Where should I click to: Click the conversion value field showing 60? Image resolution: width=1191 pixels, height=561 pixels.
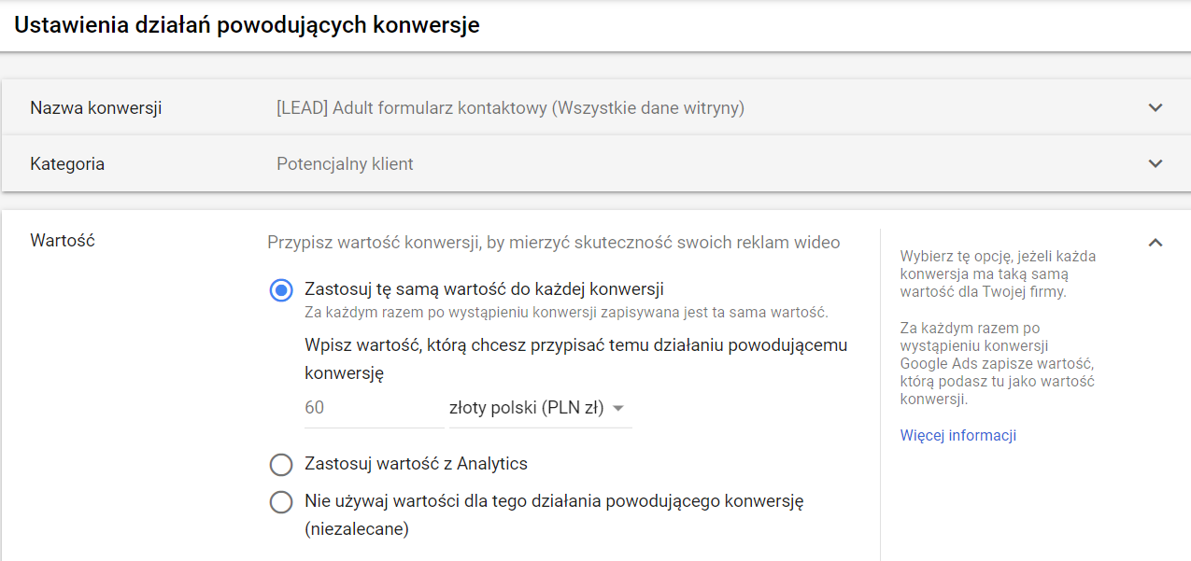click(374, 408)
